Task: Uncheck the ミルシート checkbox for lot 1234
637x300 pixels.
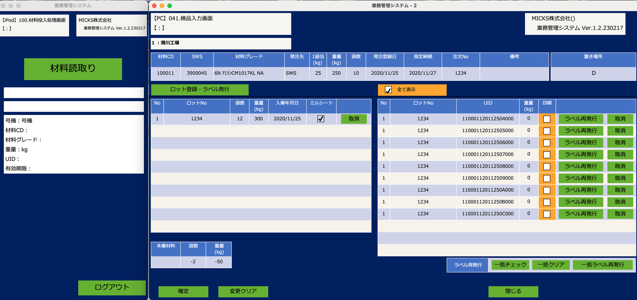Action: coord(321,119)
